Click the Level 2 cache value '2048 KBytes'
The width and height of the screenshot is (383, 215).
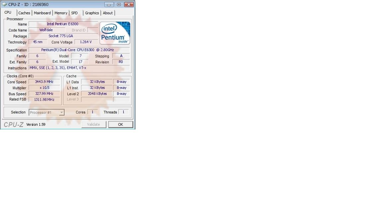pyautogui.click(x=97, y=94)
